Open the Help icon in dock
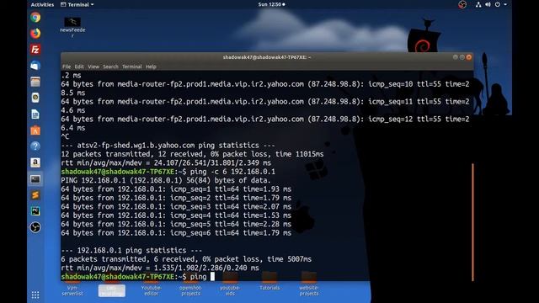539x303 pixels. click(35, 146)
